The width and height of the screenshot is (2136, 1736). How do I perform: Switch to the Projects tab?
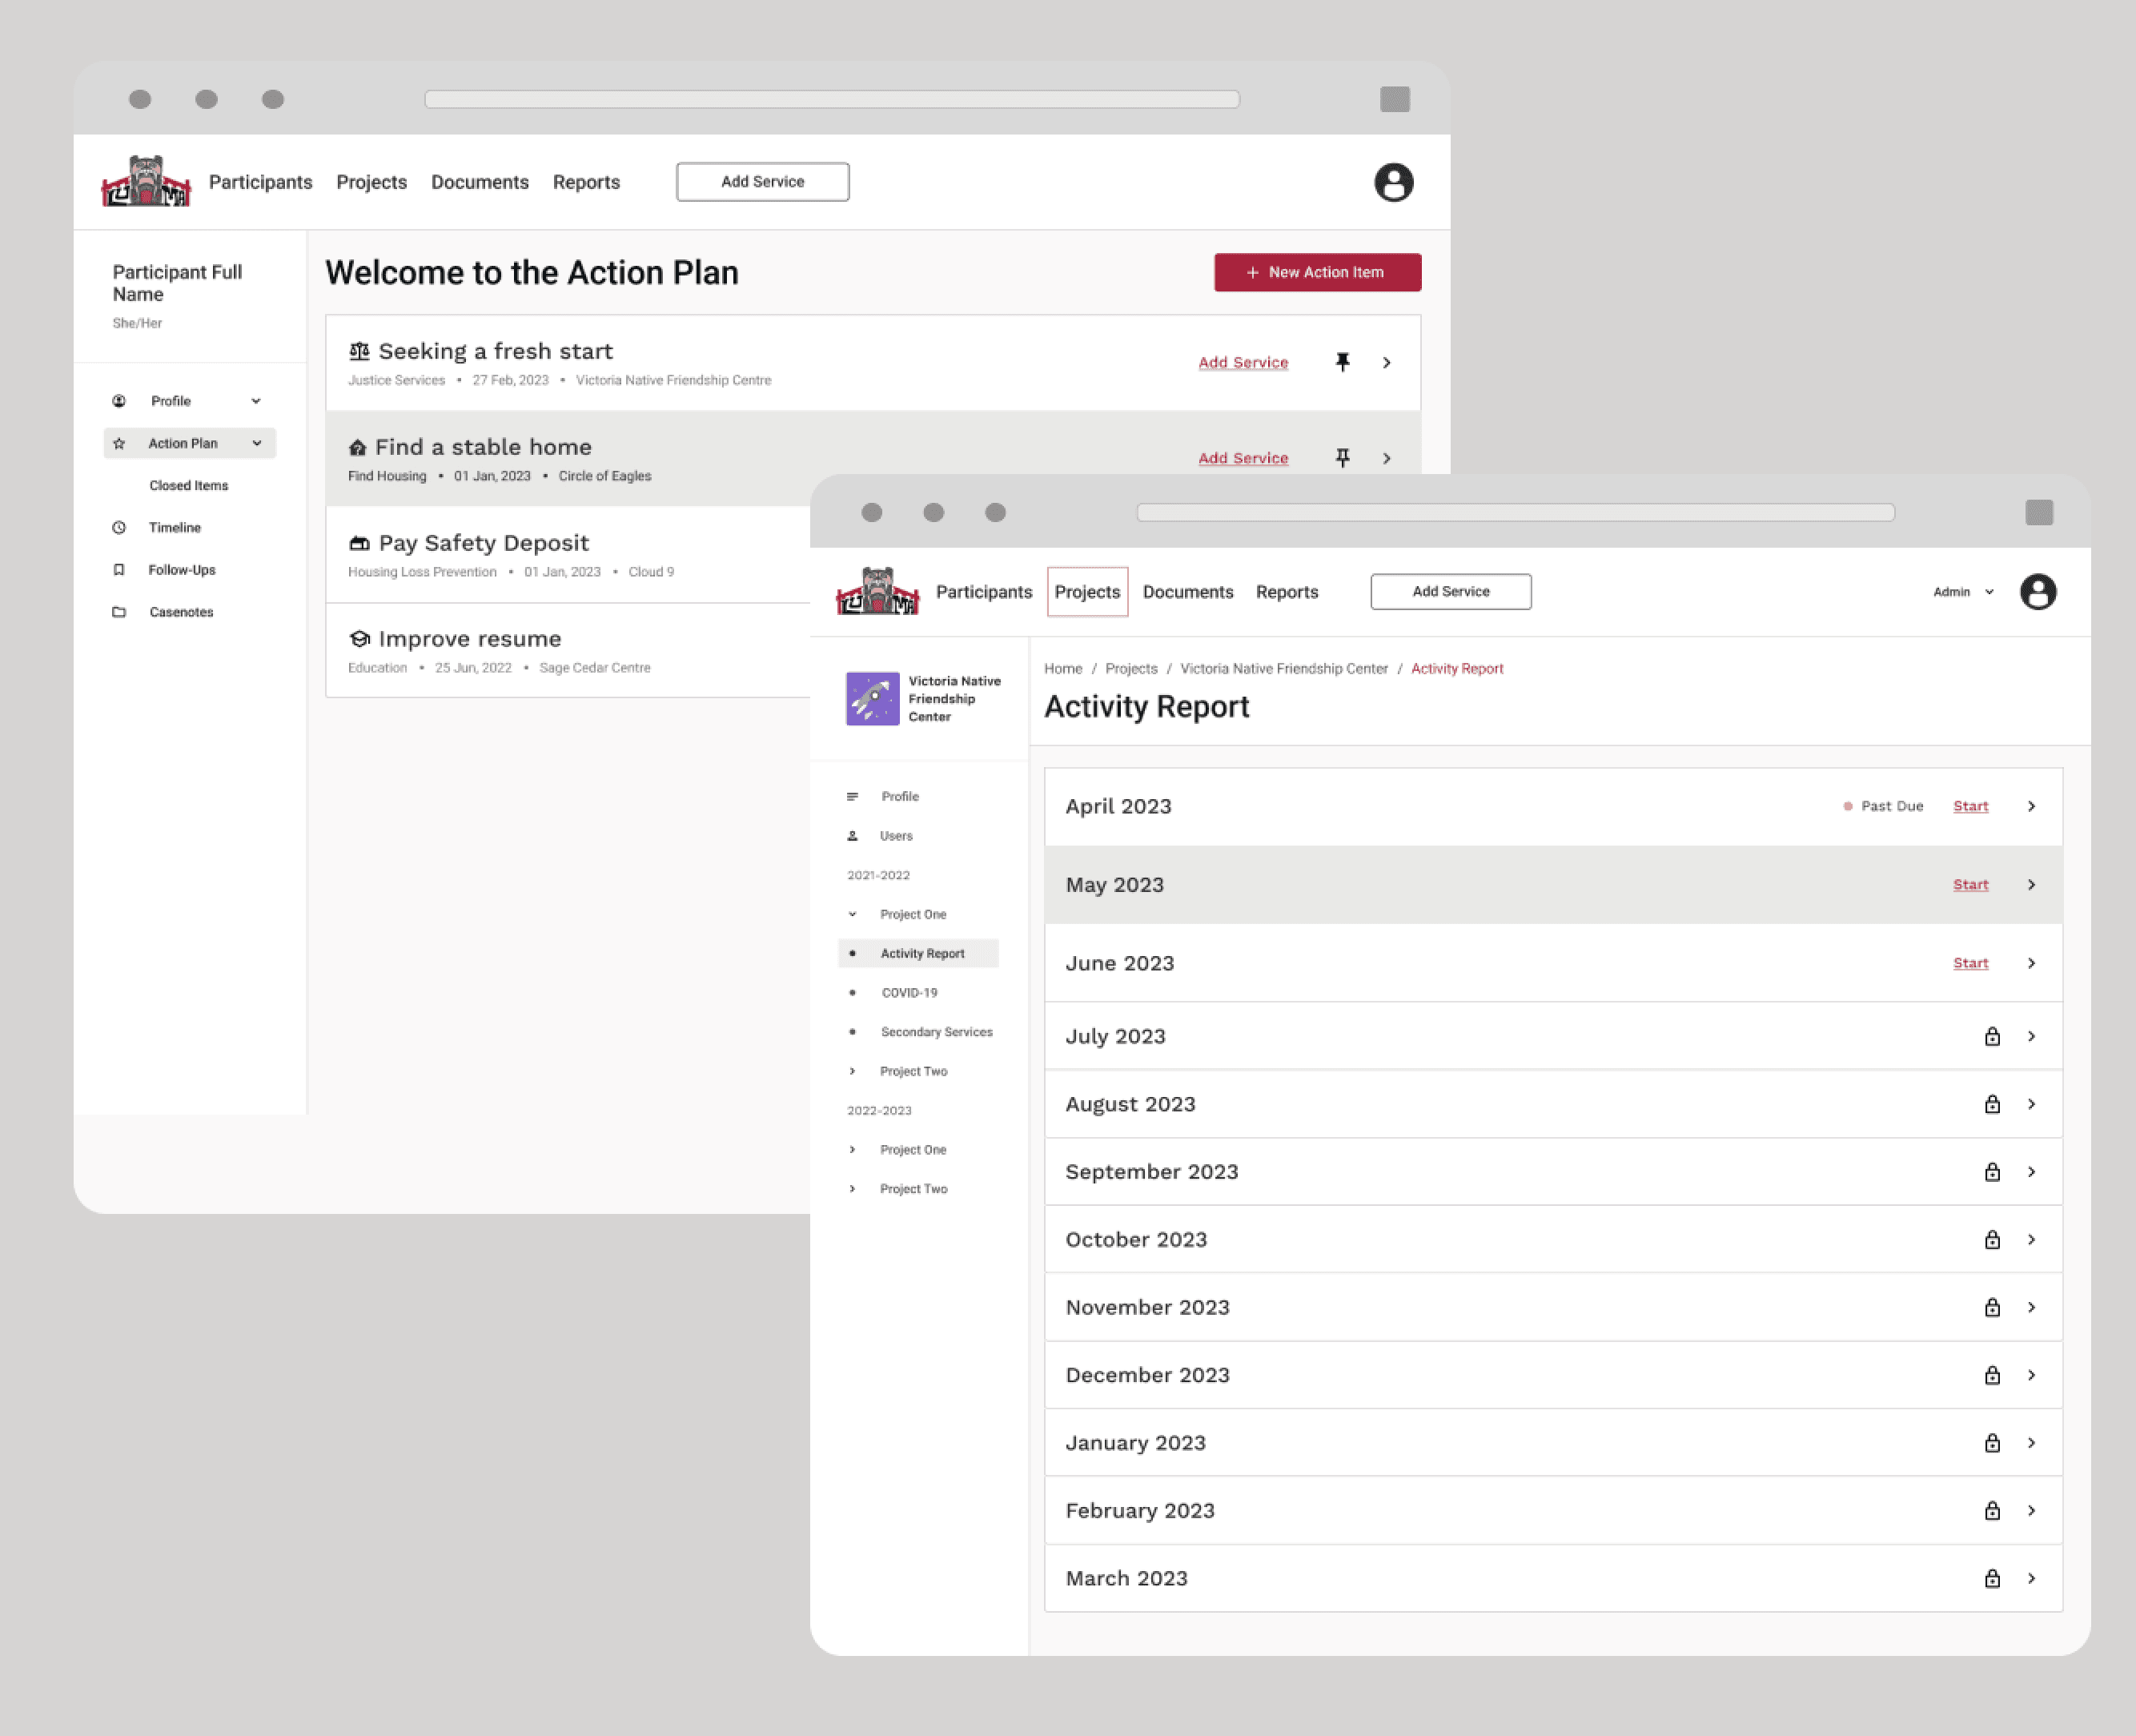point(1087,591)
